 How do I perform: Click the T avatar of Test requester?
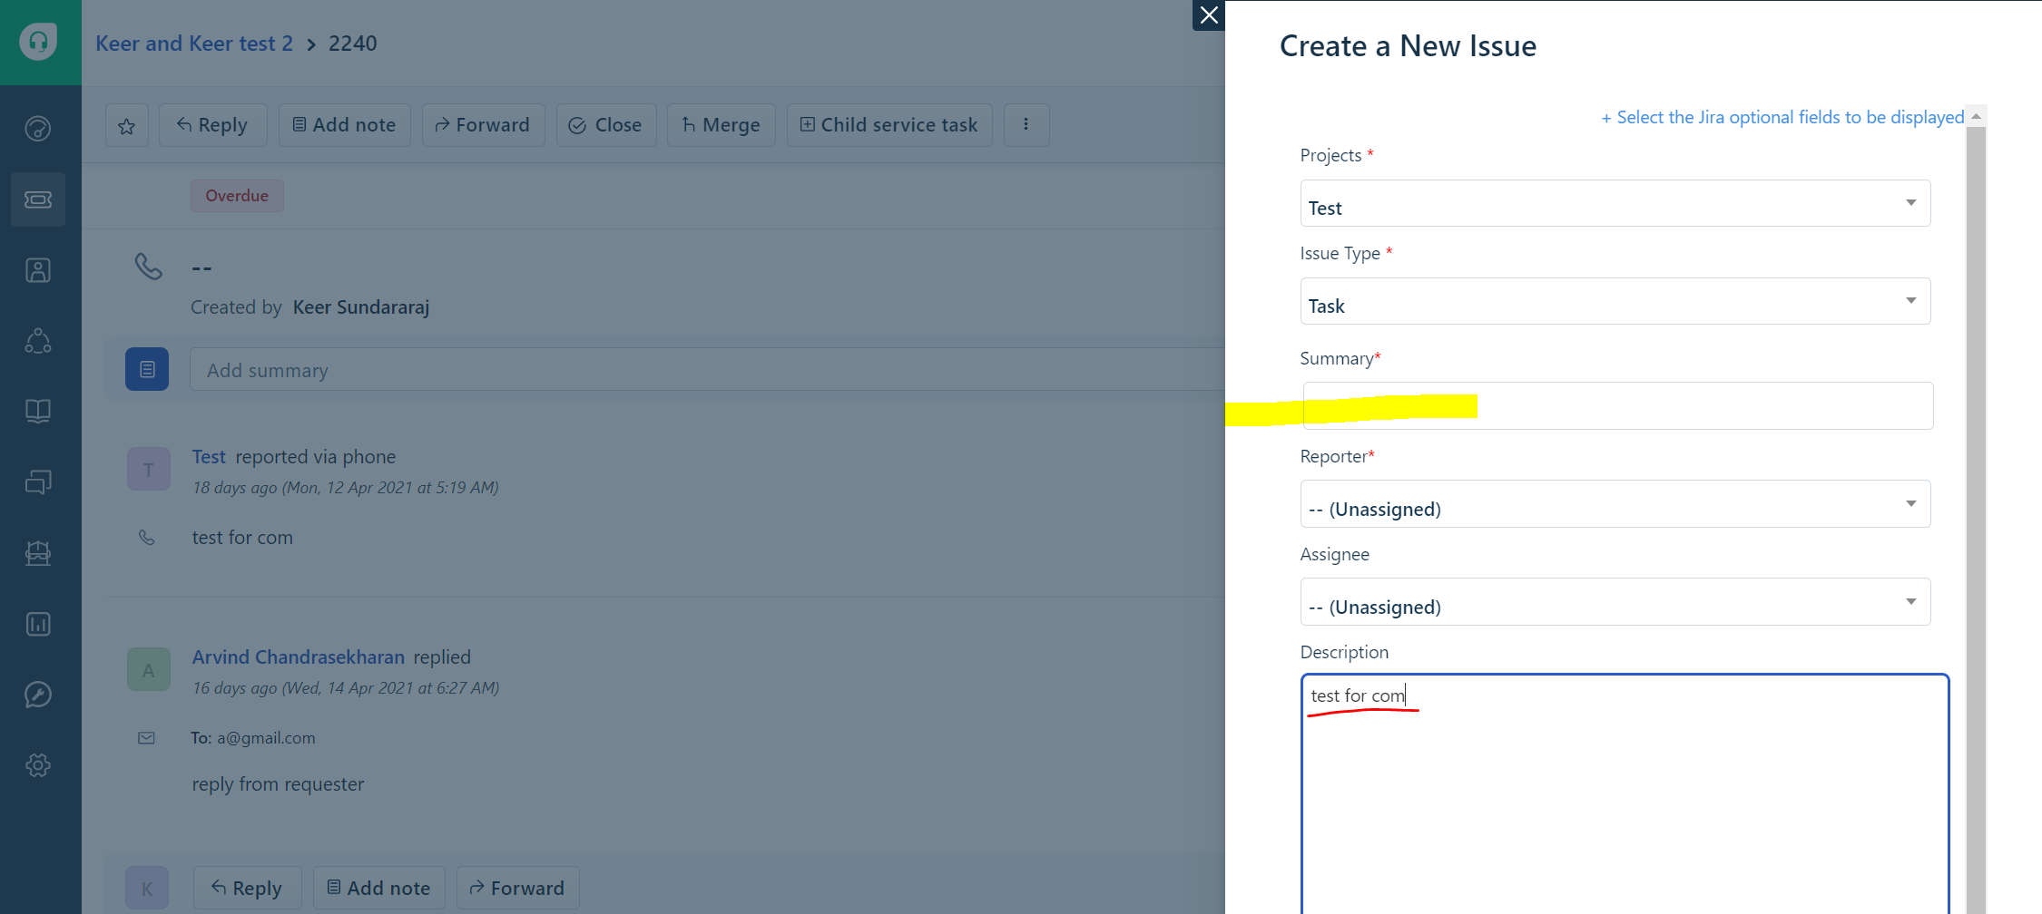click(149, 470)
